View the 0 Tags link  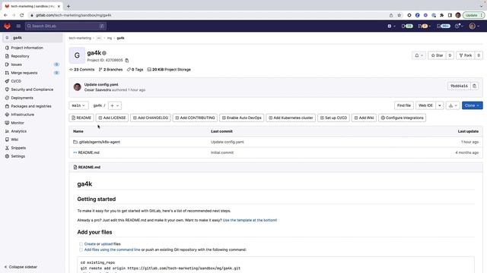[x=135, y=70]
